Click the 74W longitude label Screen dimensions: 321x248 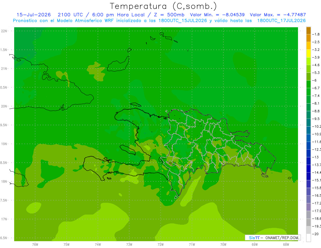point(98,245)
